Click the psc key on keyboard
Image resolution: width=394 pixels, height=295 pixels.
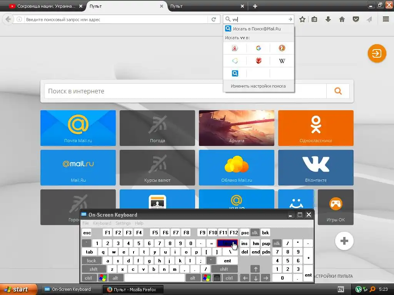tap(245, 232)
